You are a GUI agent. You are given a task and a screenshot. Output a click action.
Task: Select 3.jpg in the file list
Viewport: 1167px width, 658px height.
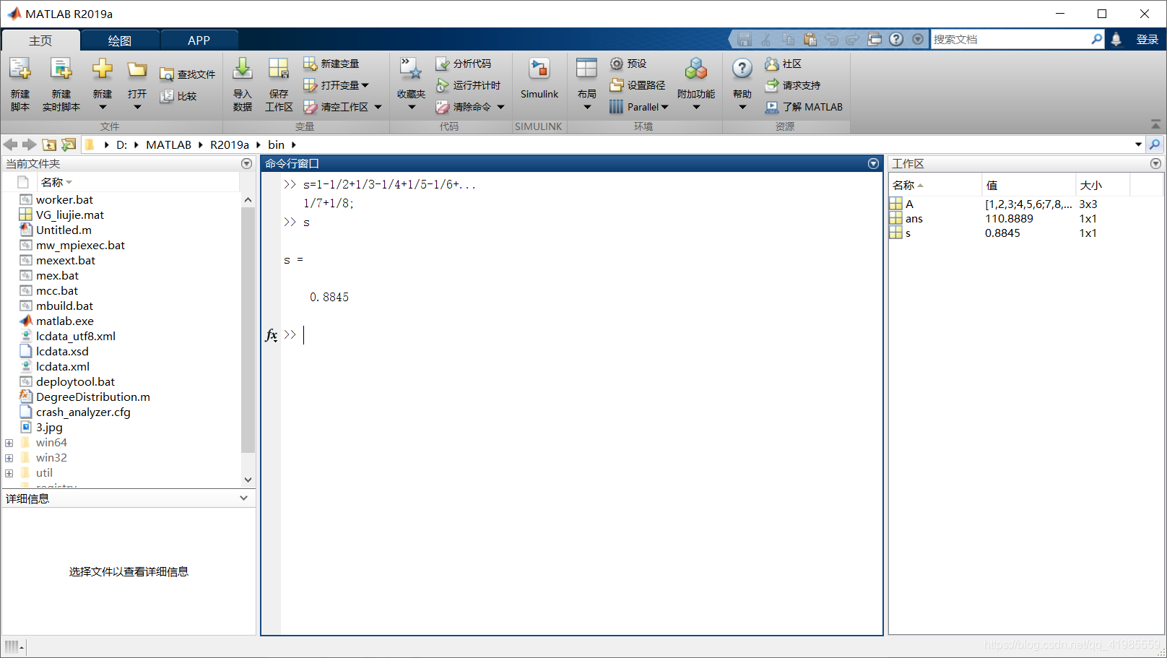(49, 427)
